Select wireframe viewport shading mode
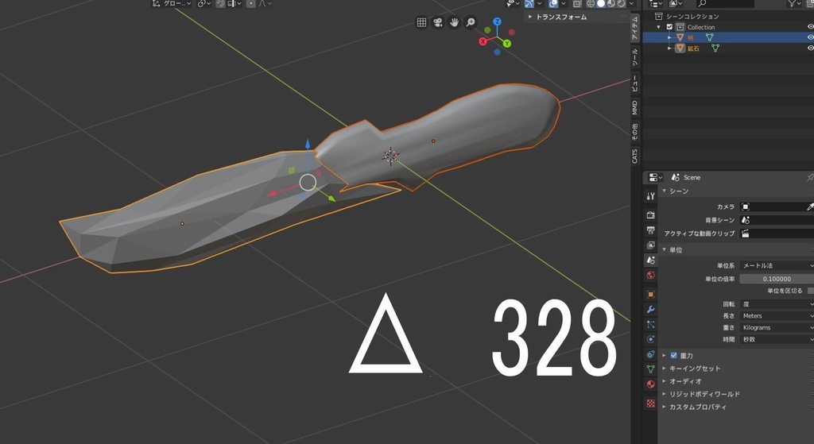The image size is (814, 444). coord(591,4)
